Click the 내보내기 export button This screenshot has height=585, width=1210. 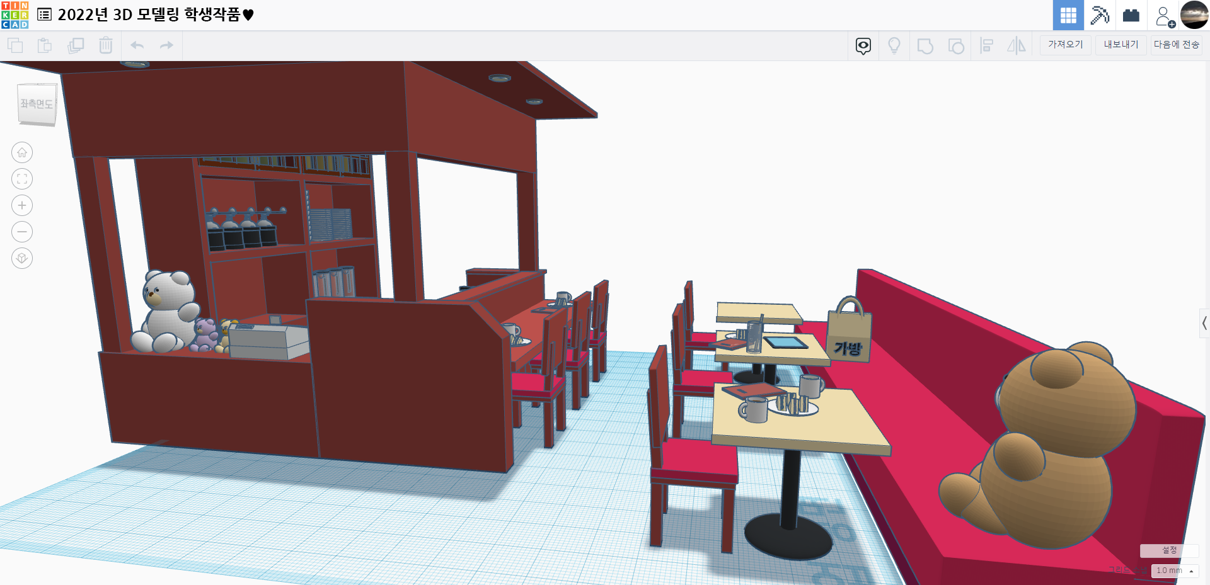pos(1121,45)
